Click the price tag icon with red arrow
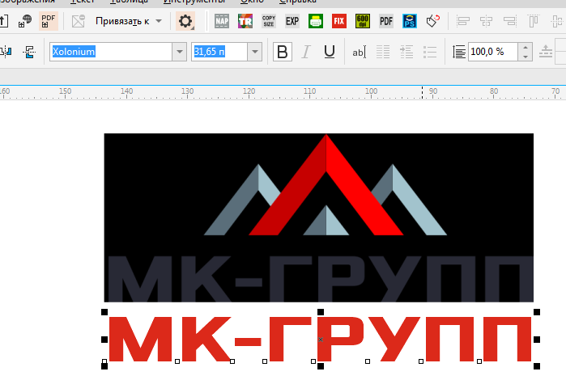The width and height of the screenshot is (566, 380). [433, 21]
